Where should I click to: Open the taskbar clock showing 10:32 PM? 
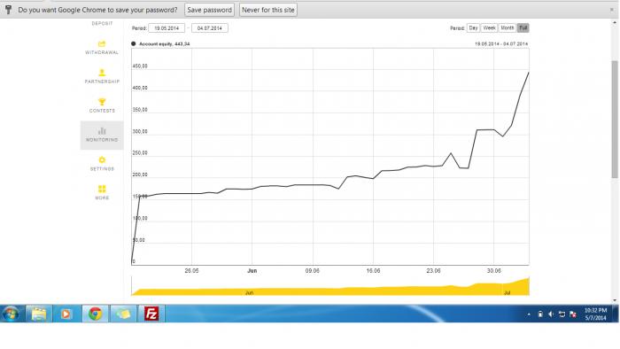595,314
